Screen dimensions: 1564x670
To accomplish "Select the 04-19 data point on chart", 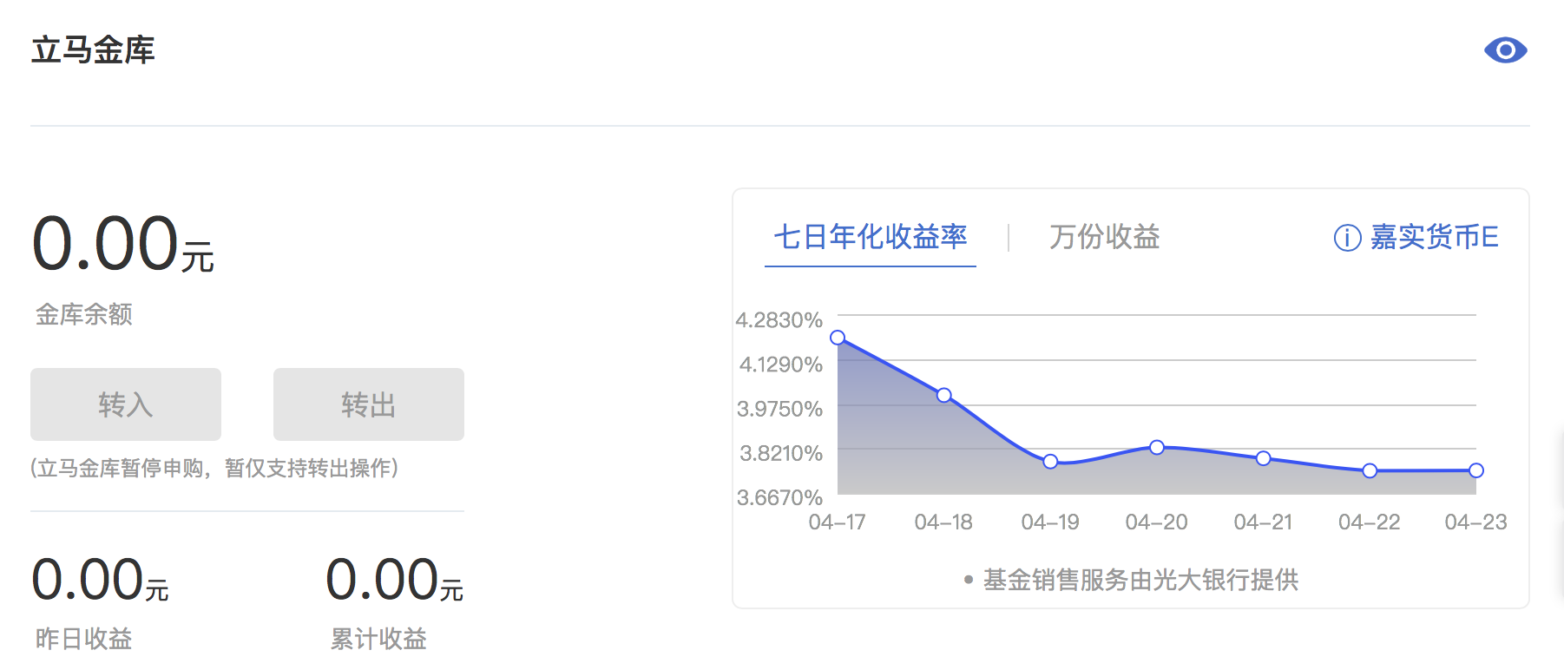I will click(1050, 462).
